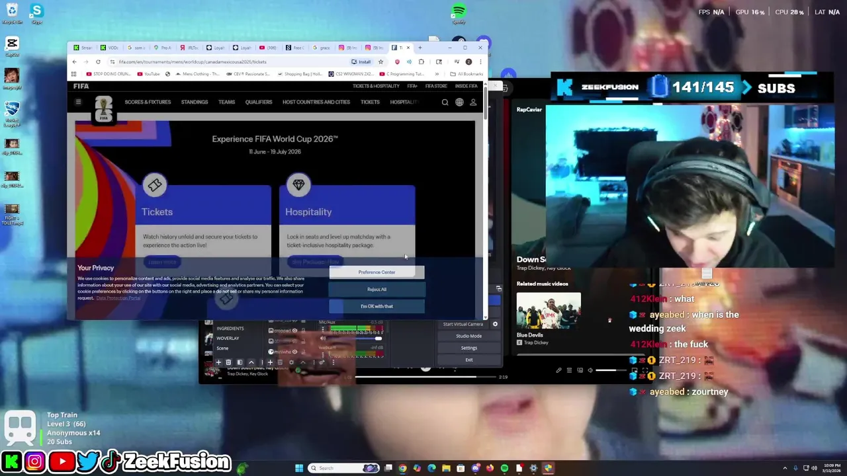Click Reject All cookies button
This screenshot has width=847, height=476.
point(377,290)
